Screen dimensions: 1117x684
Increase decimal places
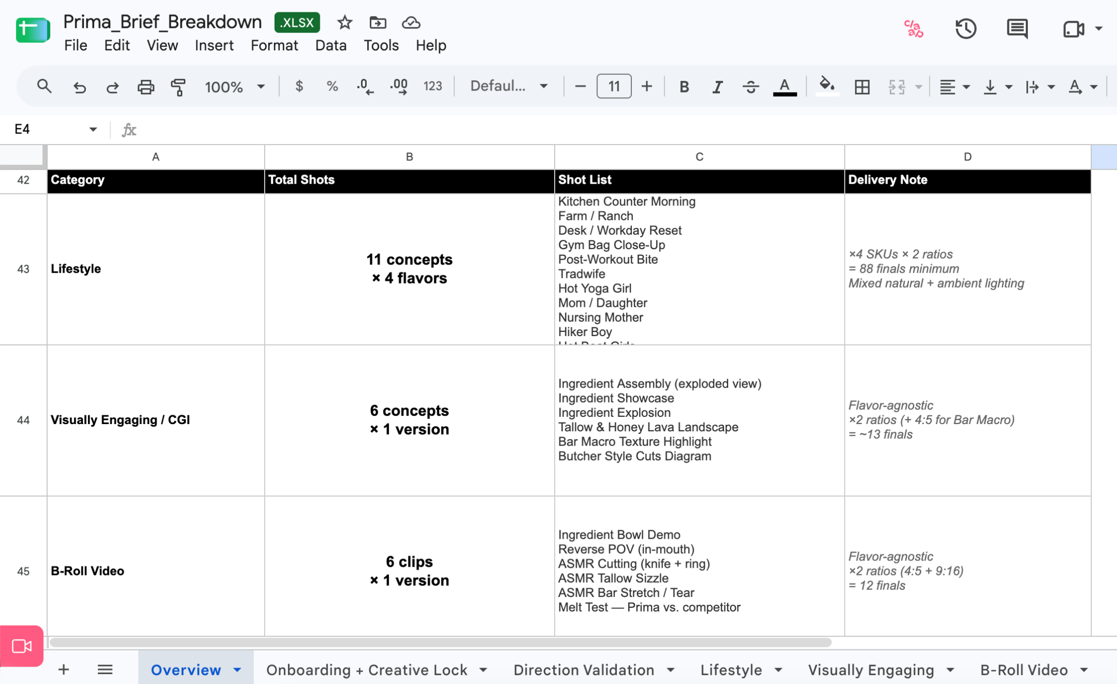coord(399,86)
